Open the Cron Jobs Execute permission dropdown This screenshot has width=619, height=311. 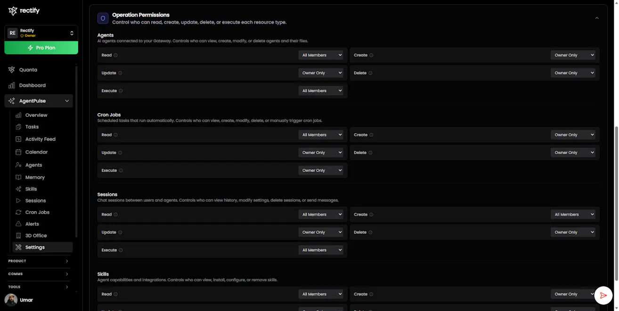pyautogui.click(x=321, y=171)
